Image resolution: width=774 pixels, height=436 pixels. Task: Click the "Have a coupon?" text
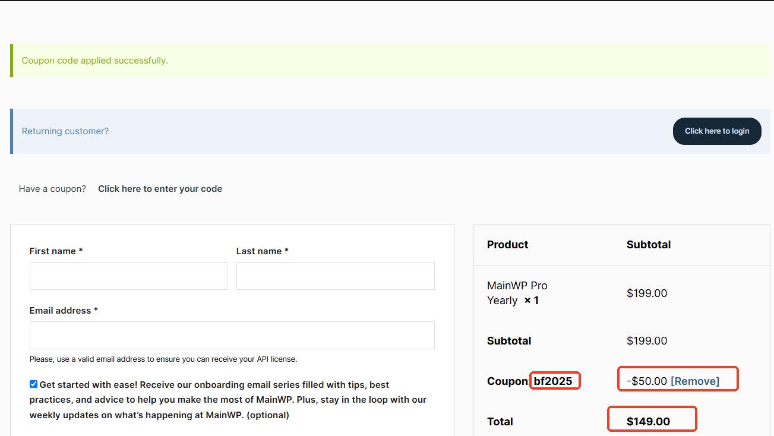coord(52,189)
